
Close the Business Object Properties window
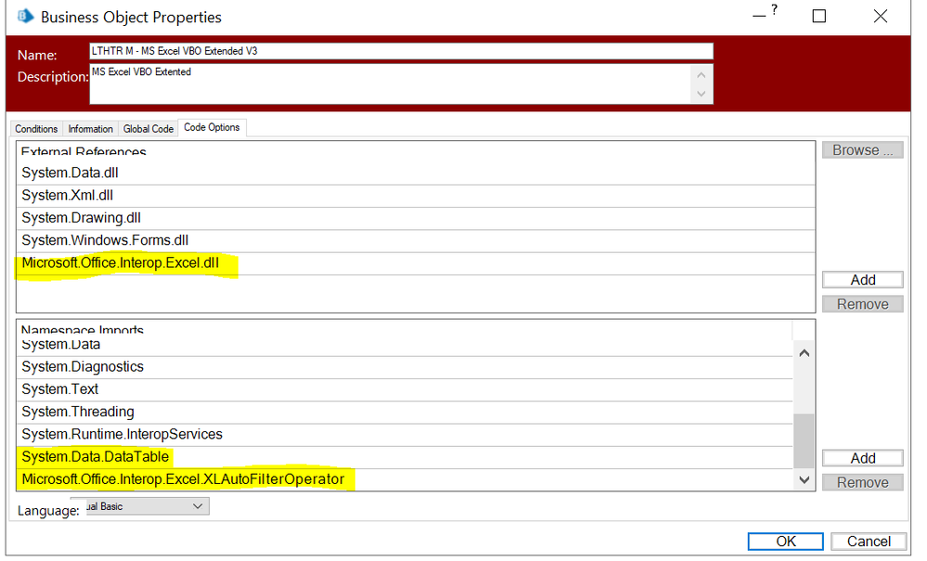click(881, 16)
